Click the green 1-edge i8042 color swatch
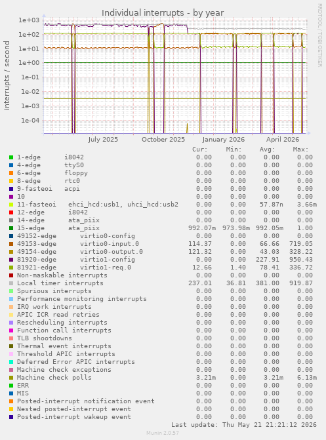This screenshot has height=440, width=326. [x=11, y=157]
